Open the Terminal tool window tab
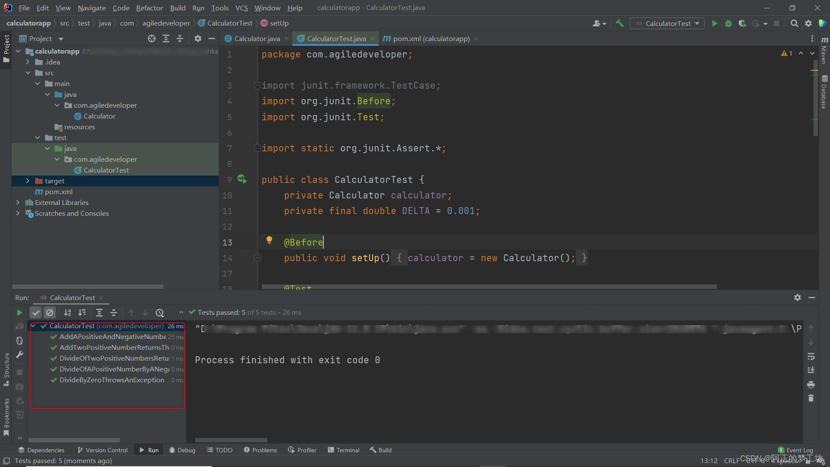Viewport: 830px width, 467px height. click(344, 450)
